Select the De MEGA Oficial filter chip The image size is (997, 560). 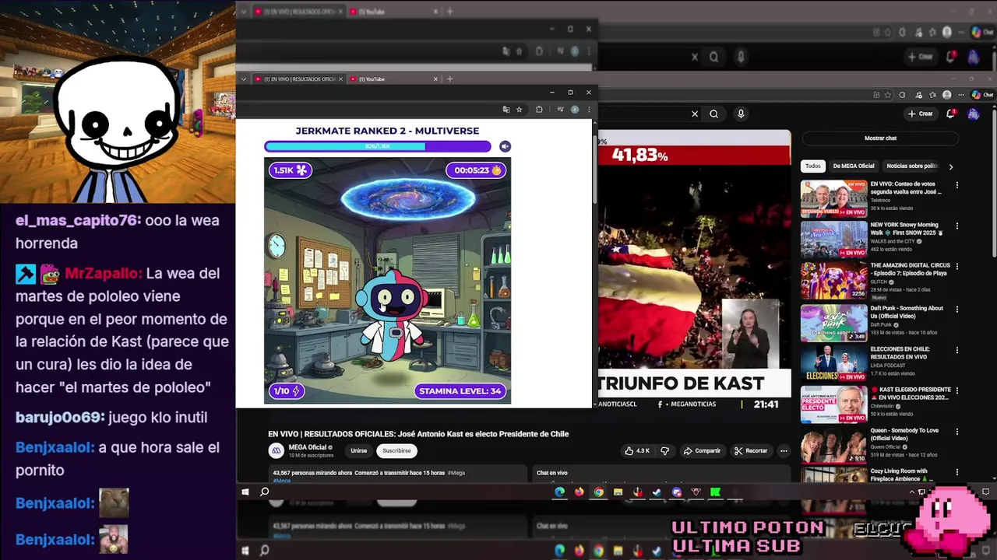pos(854,166)
